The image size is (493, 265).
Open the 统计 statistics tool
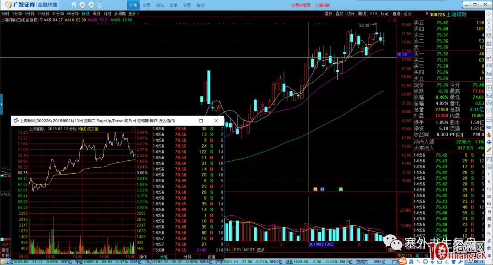351,14
